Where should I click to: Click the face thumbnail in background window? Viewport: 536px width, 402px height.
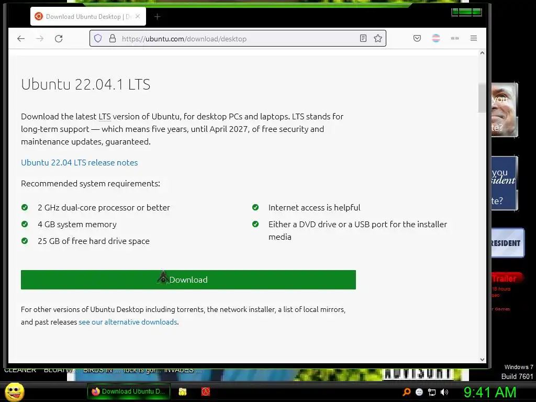tap(505, 110)
